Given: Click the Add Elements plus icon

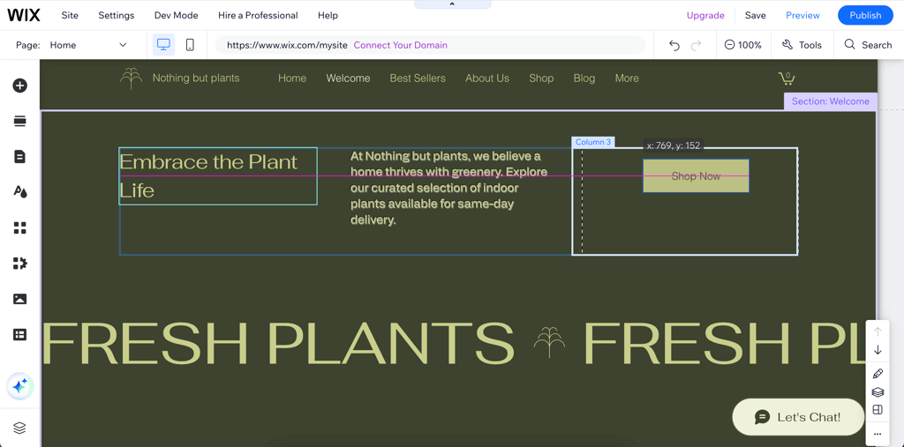Looking at the screenshot, I should coord(20,86).
